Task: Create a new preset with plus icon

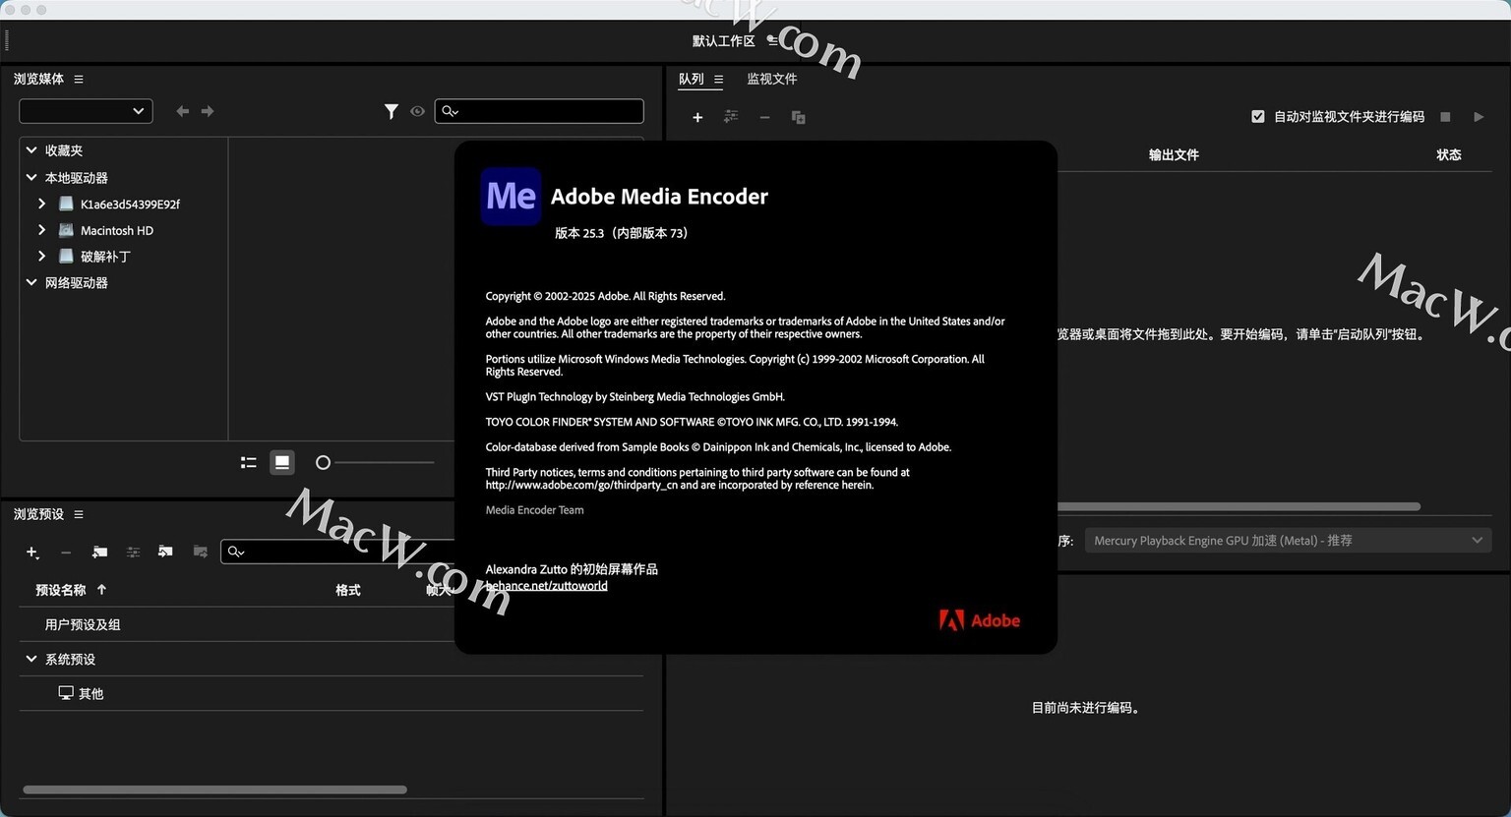Action: [x=32, y=553]
